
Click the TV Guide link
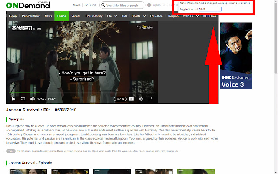click(90, 5)
